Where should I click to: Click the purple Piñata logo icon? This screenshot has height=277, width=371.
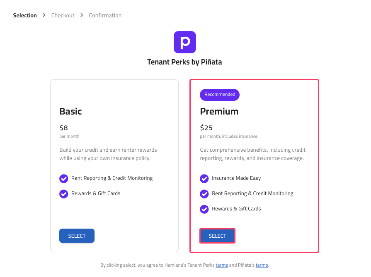(185, 42)
